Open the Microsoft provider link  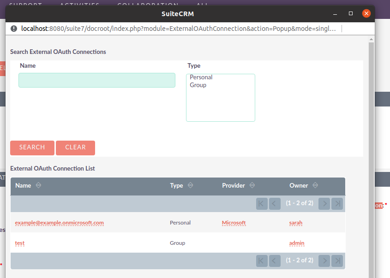click(x=234, y=223)
